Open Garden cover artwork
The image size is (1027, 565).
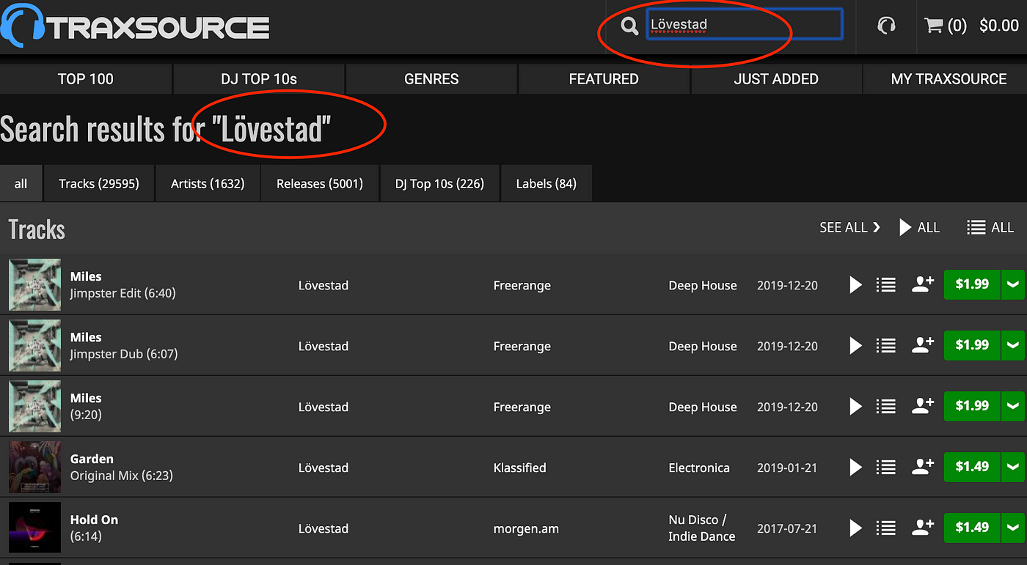point(34,467)
